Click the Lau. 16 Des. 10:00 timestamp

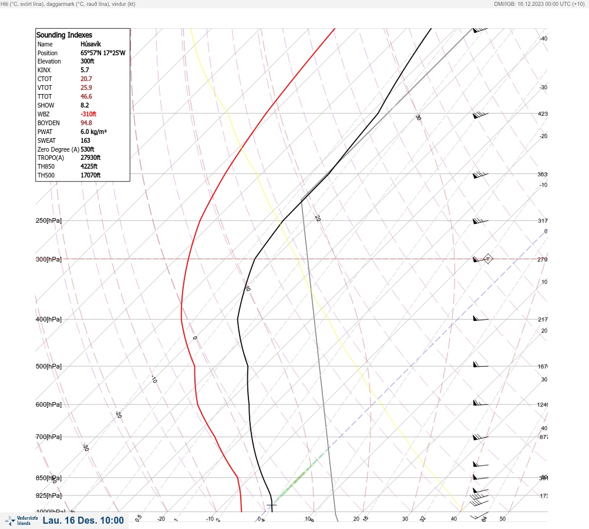pos(83,520)
